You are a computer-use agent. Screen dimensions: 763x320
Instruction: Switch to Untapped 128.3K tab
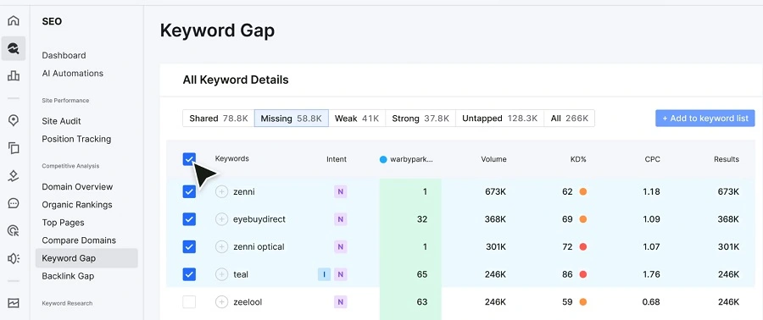click(499, 118)
